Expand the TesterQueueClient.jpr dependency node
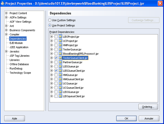164x124 pixels. 52,58
